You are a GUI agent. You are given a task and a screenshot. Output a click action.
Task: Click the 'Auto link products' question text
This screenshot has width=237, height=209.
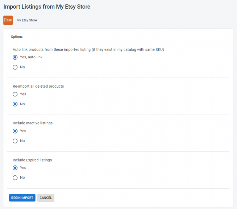click(88, 50)
